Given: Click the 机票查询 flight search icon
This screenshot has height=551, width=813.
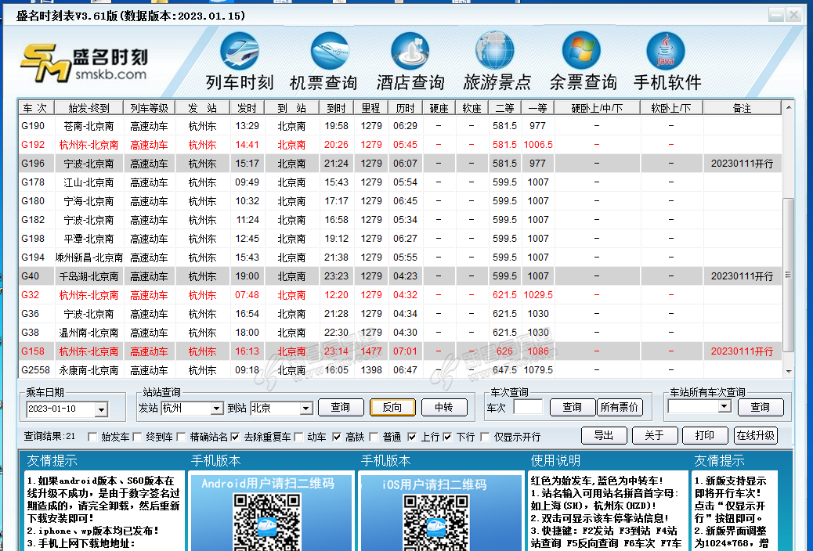Looking at the screenshot, I should [x=329, y=52].
